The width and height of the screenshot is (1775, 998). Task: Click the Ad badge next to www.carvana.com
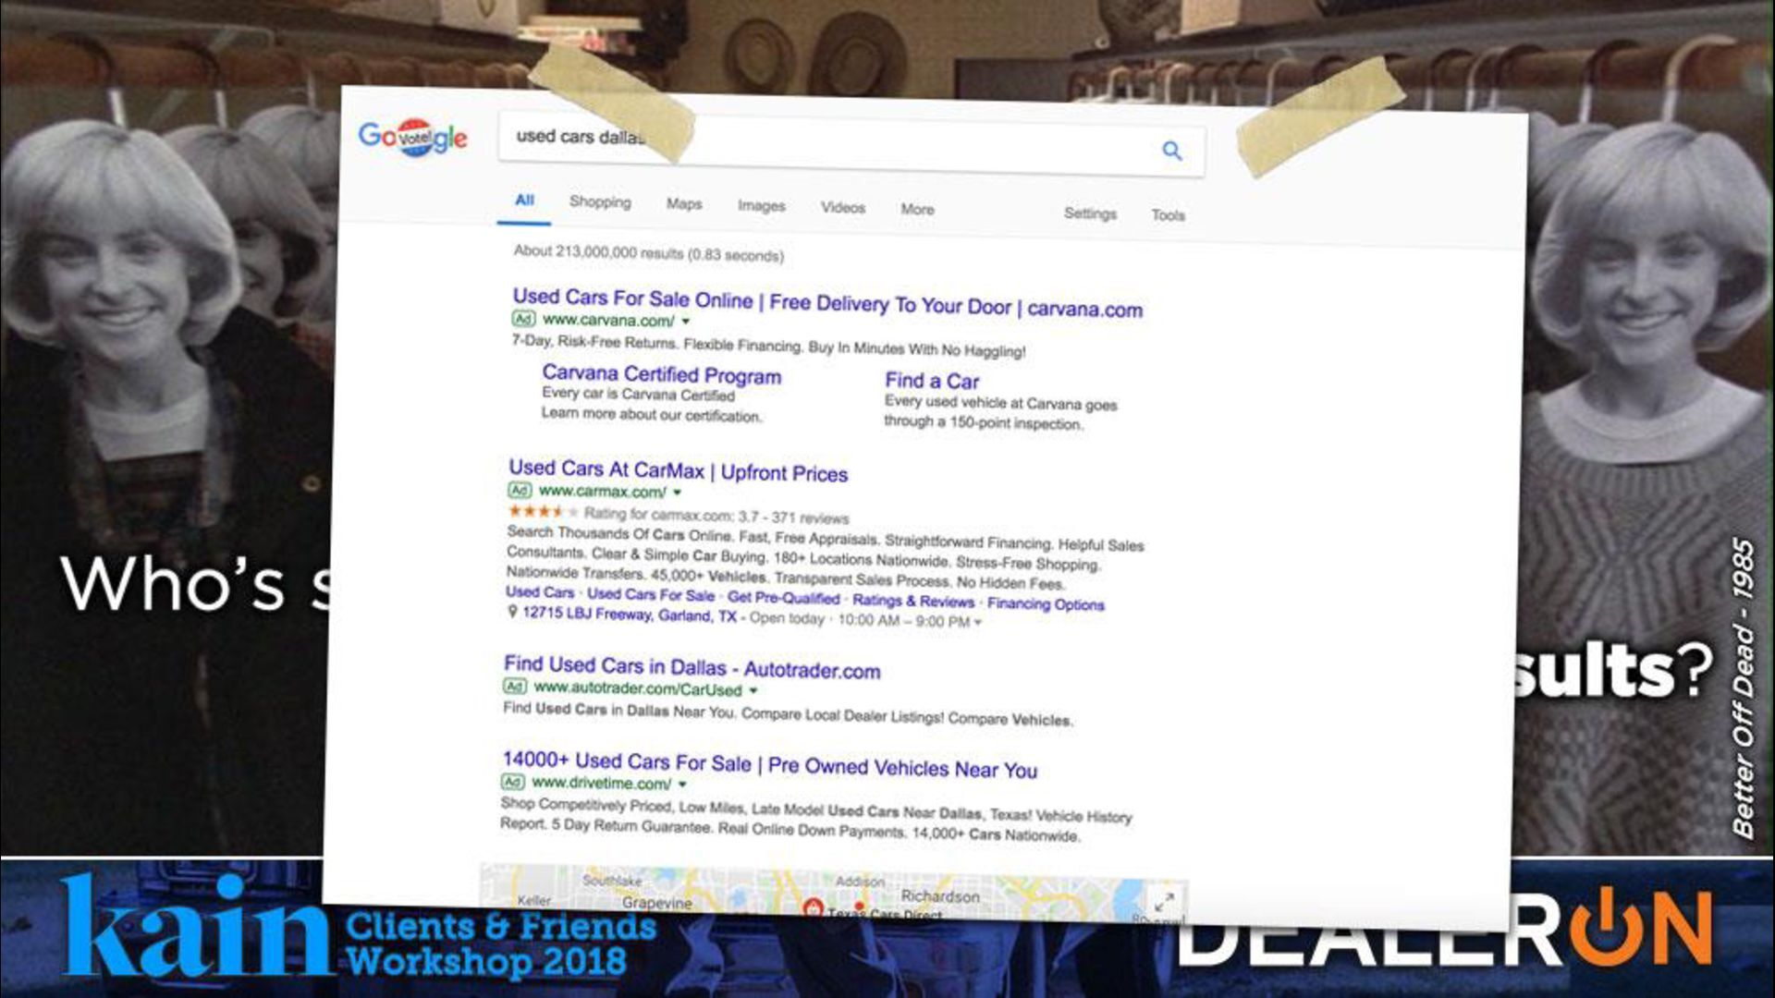coord(523,319)
